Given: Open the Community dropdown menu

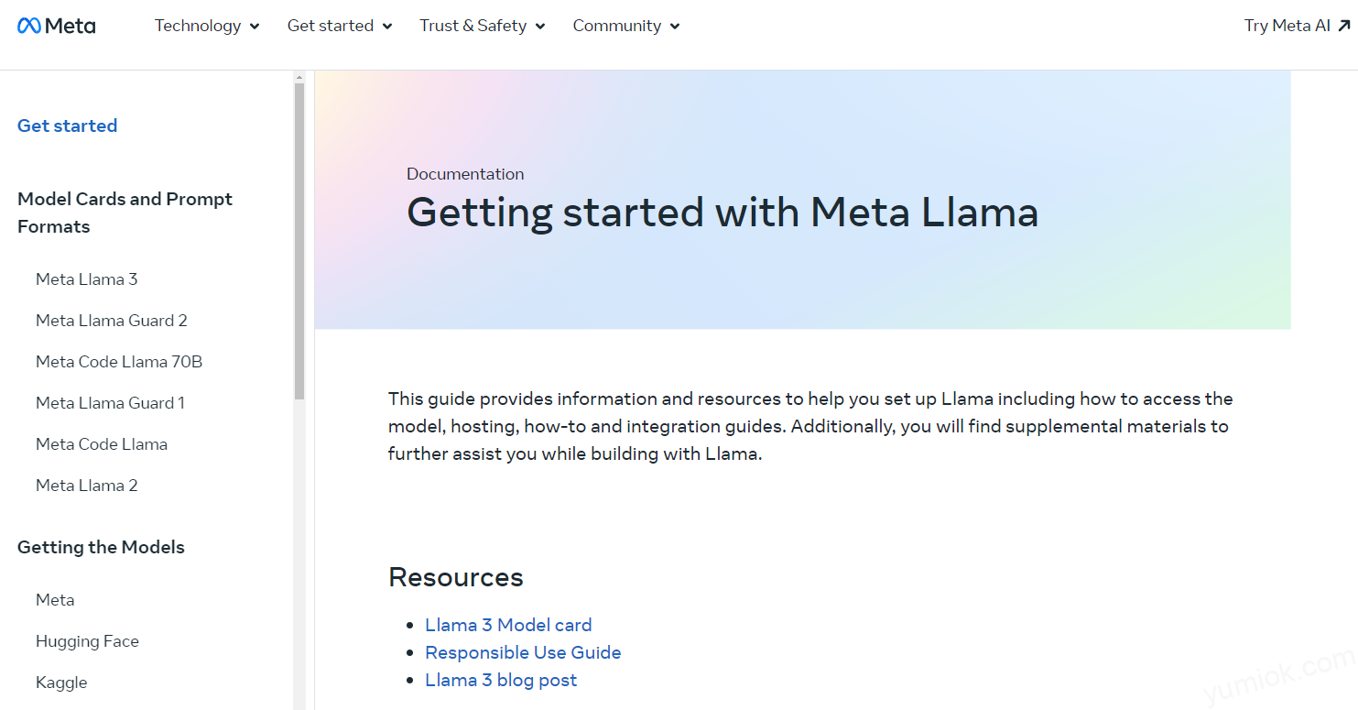Looking at the screenshot, I should coord(626,26).
